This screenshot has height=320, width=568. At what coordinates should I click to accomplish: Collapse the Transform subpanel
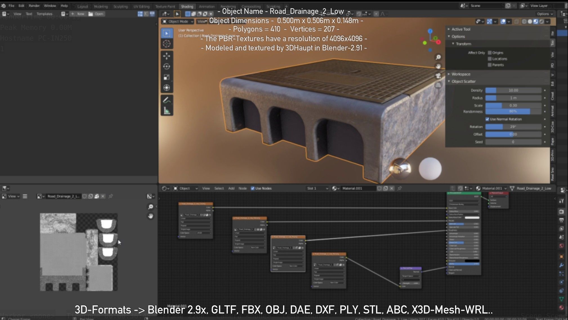tap(453, 44)
